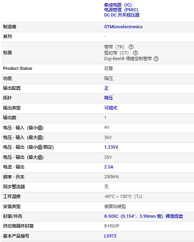Click the 2.5A output current link
Image resolution: width=194 pixels, height=242 pixels.
pos(109,167)
